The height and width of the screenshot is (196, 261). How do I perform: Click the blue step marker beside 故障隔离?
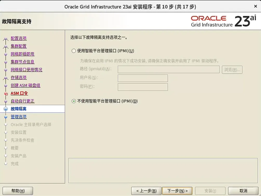pyautogui.click(x=6, y=109)
